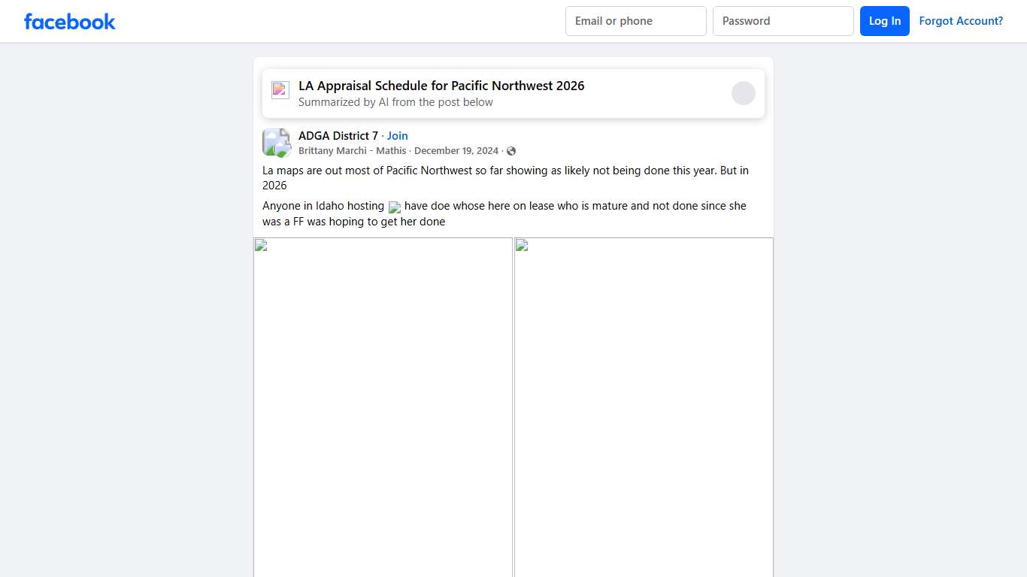Open the ADGA District 7 group avatar
The width and height of the screenshot is (1027, 577).
[276, 142]
